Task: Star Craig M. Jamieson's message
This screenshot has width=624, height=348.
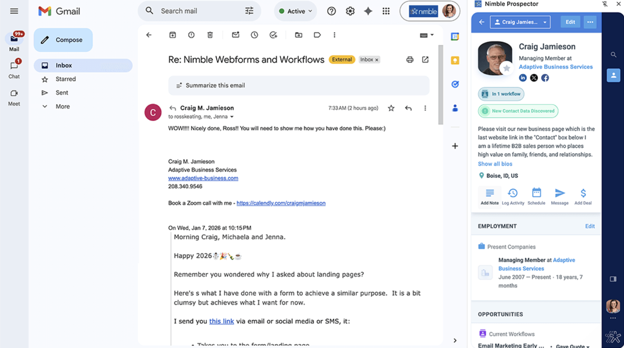Action: [391, 108]
